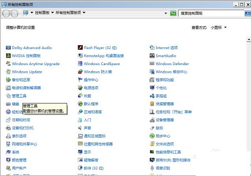The image size is (251, 176).
Task: Open the RemoteApp 和桌面连接 icon
Action: (x=80, y=56)
